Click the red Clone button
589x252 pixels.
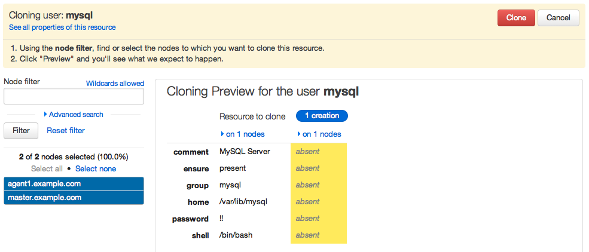tap(516, 18)
